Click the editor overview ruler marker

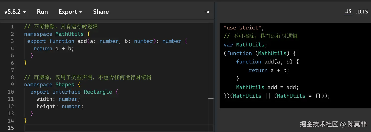(x=211, y=98)
